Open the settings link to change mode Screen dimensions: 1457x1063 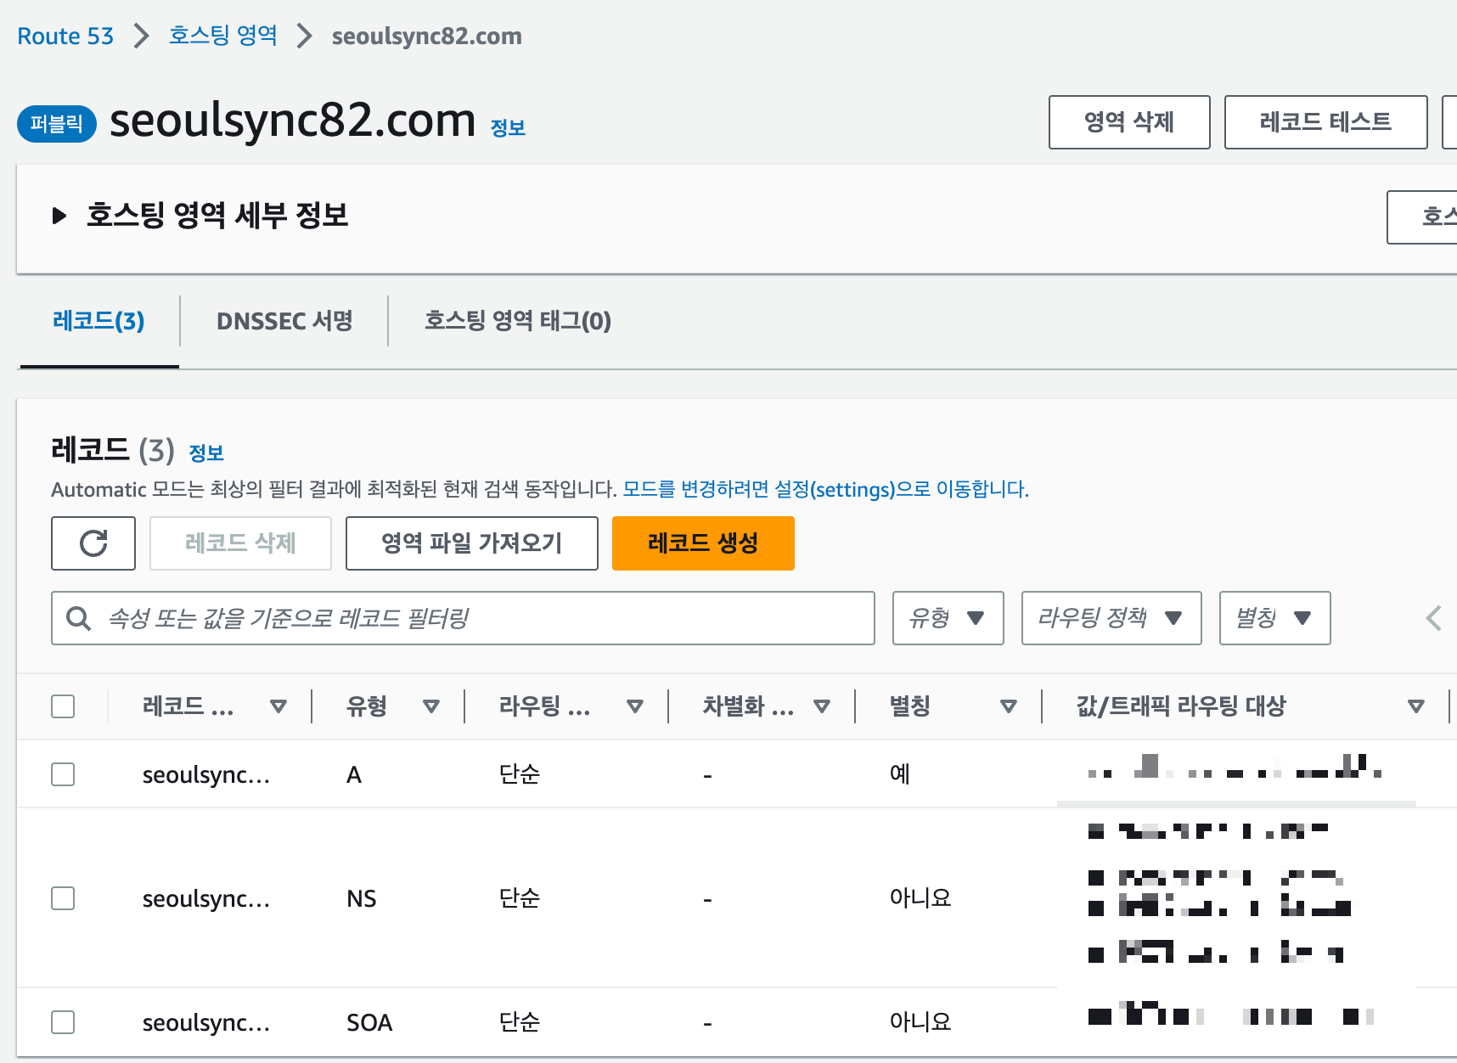[x=825, y=490]
